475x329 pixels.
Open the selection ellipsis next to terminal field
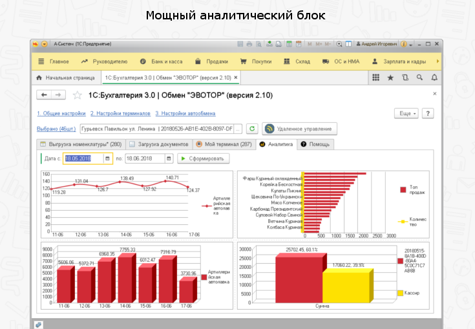[238, 129]
